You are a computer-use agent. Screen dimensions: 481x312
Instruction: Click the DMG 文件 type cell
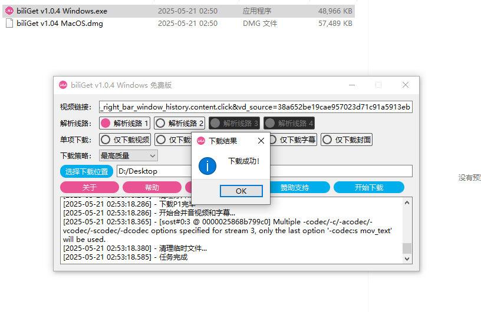[260, 24]
